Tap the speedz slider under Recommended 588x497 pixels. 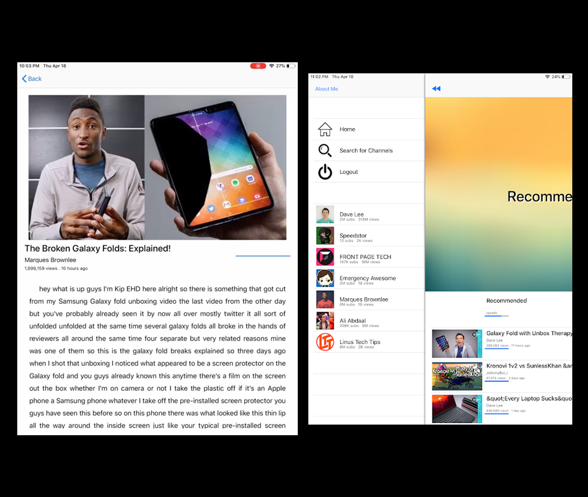[x=497, y=316]
